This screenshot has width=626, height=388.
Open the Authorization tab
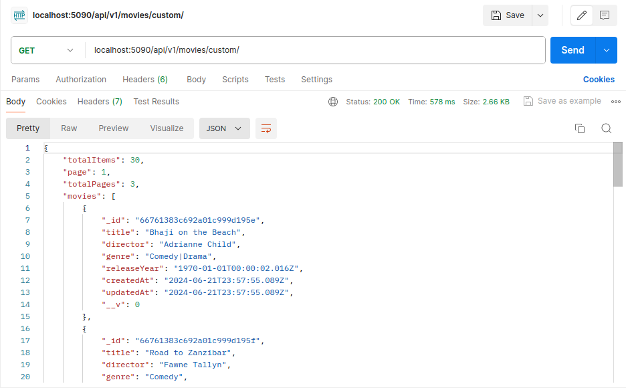coord(81,80)
